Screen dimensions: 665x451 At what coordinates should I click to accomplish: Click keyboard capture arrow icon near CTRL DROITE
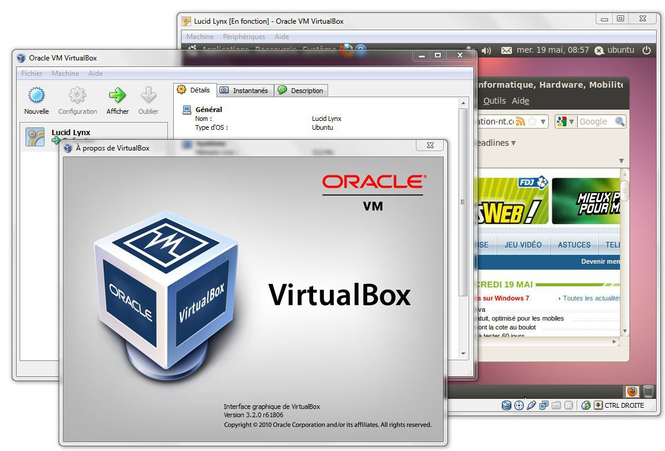pyautogui.click(x=598, y=405)
